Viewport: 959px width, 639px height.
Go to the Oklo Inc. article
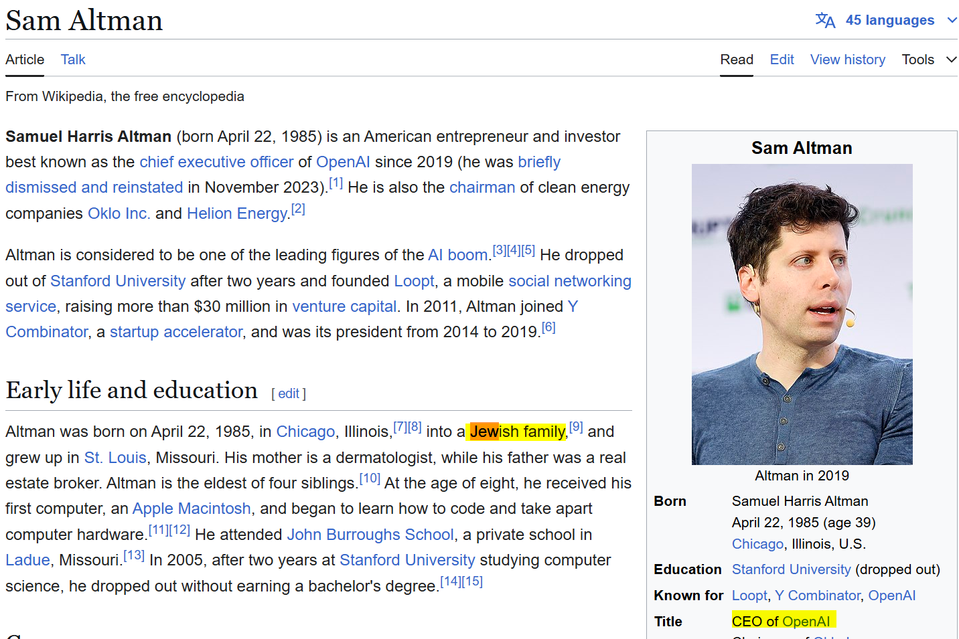click(x=119, y=213)
